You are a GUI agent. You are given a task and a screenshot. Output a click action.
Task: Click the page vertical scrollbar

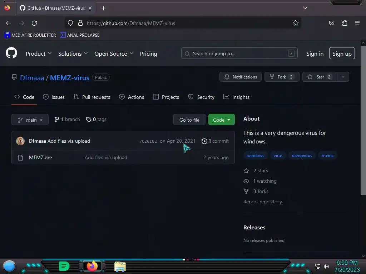tap(363, 121)
